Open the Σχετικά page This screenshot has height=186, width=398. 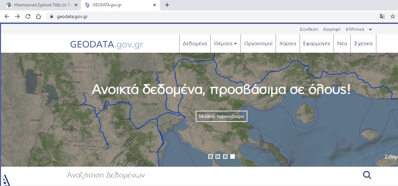(363, 44)
